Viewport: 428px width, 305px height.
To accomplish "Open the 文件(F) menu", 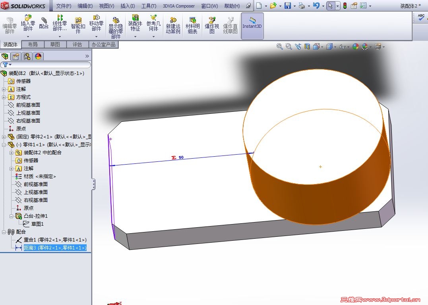I will 64,6.
